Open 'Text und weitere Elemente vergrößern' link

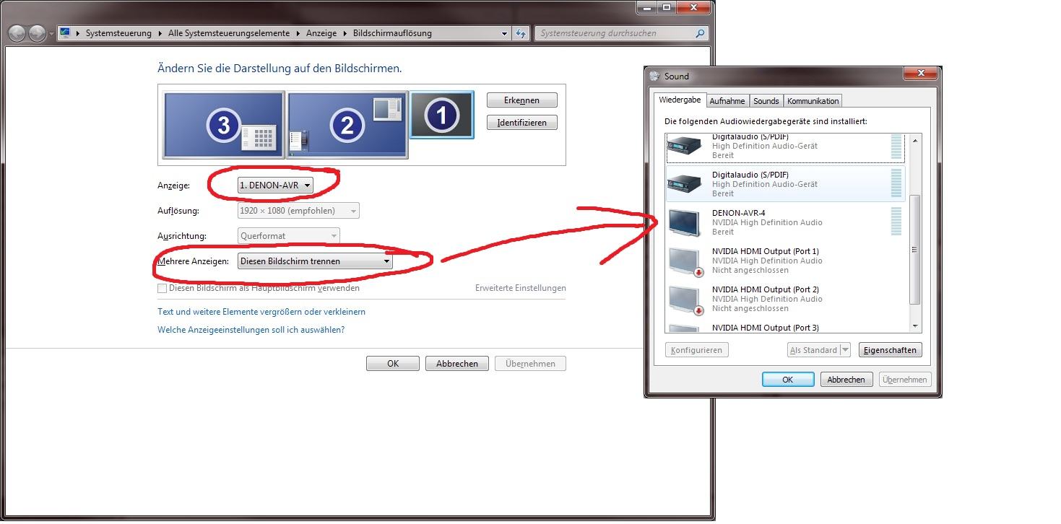pyautogui.click(x=261, y=312)
